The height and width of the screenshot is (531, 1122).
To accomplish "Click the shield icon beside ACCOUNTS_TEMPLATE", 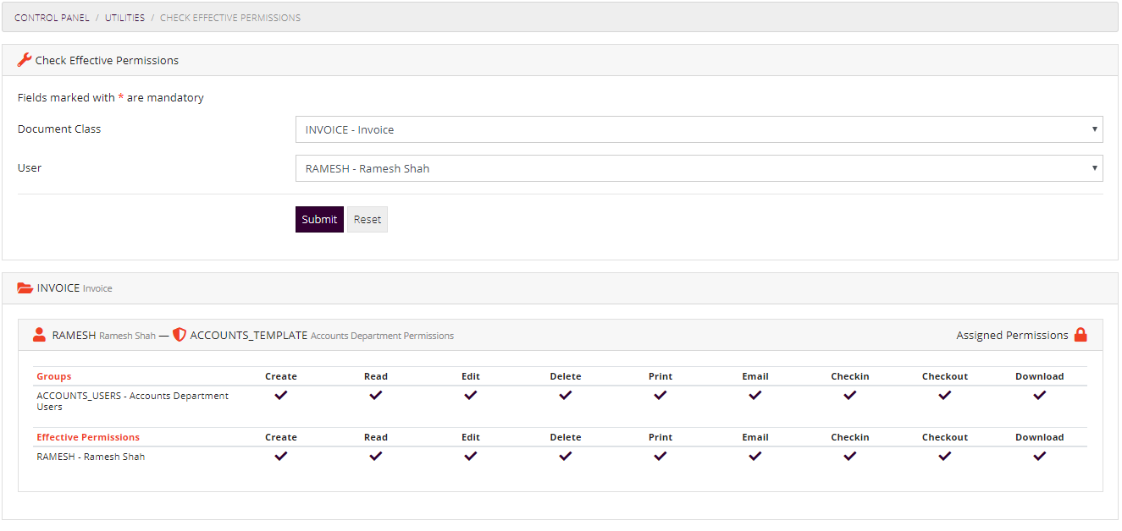I will (179, 335).
